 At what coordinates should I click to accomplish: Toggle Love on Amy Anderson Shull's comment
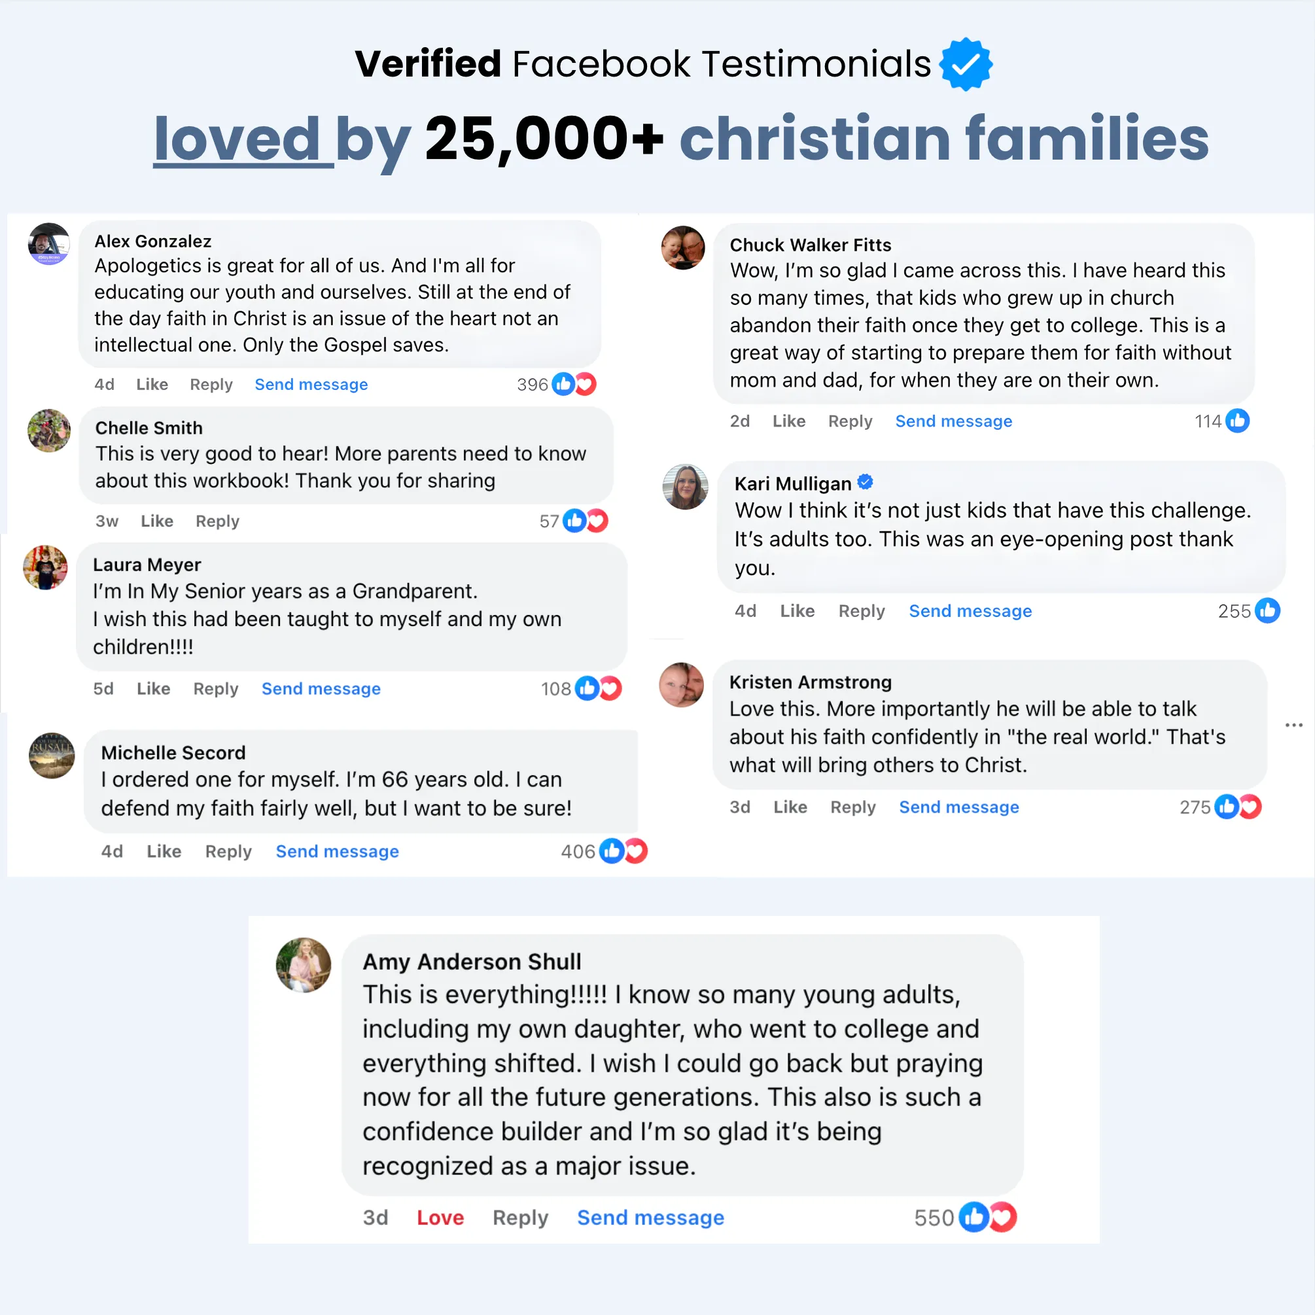(x=440, y=1218)
